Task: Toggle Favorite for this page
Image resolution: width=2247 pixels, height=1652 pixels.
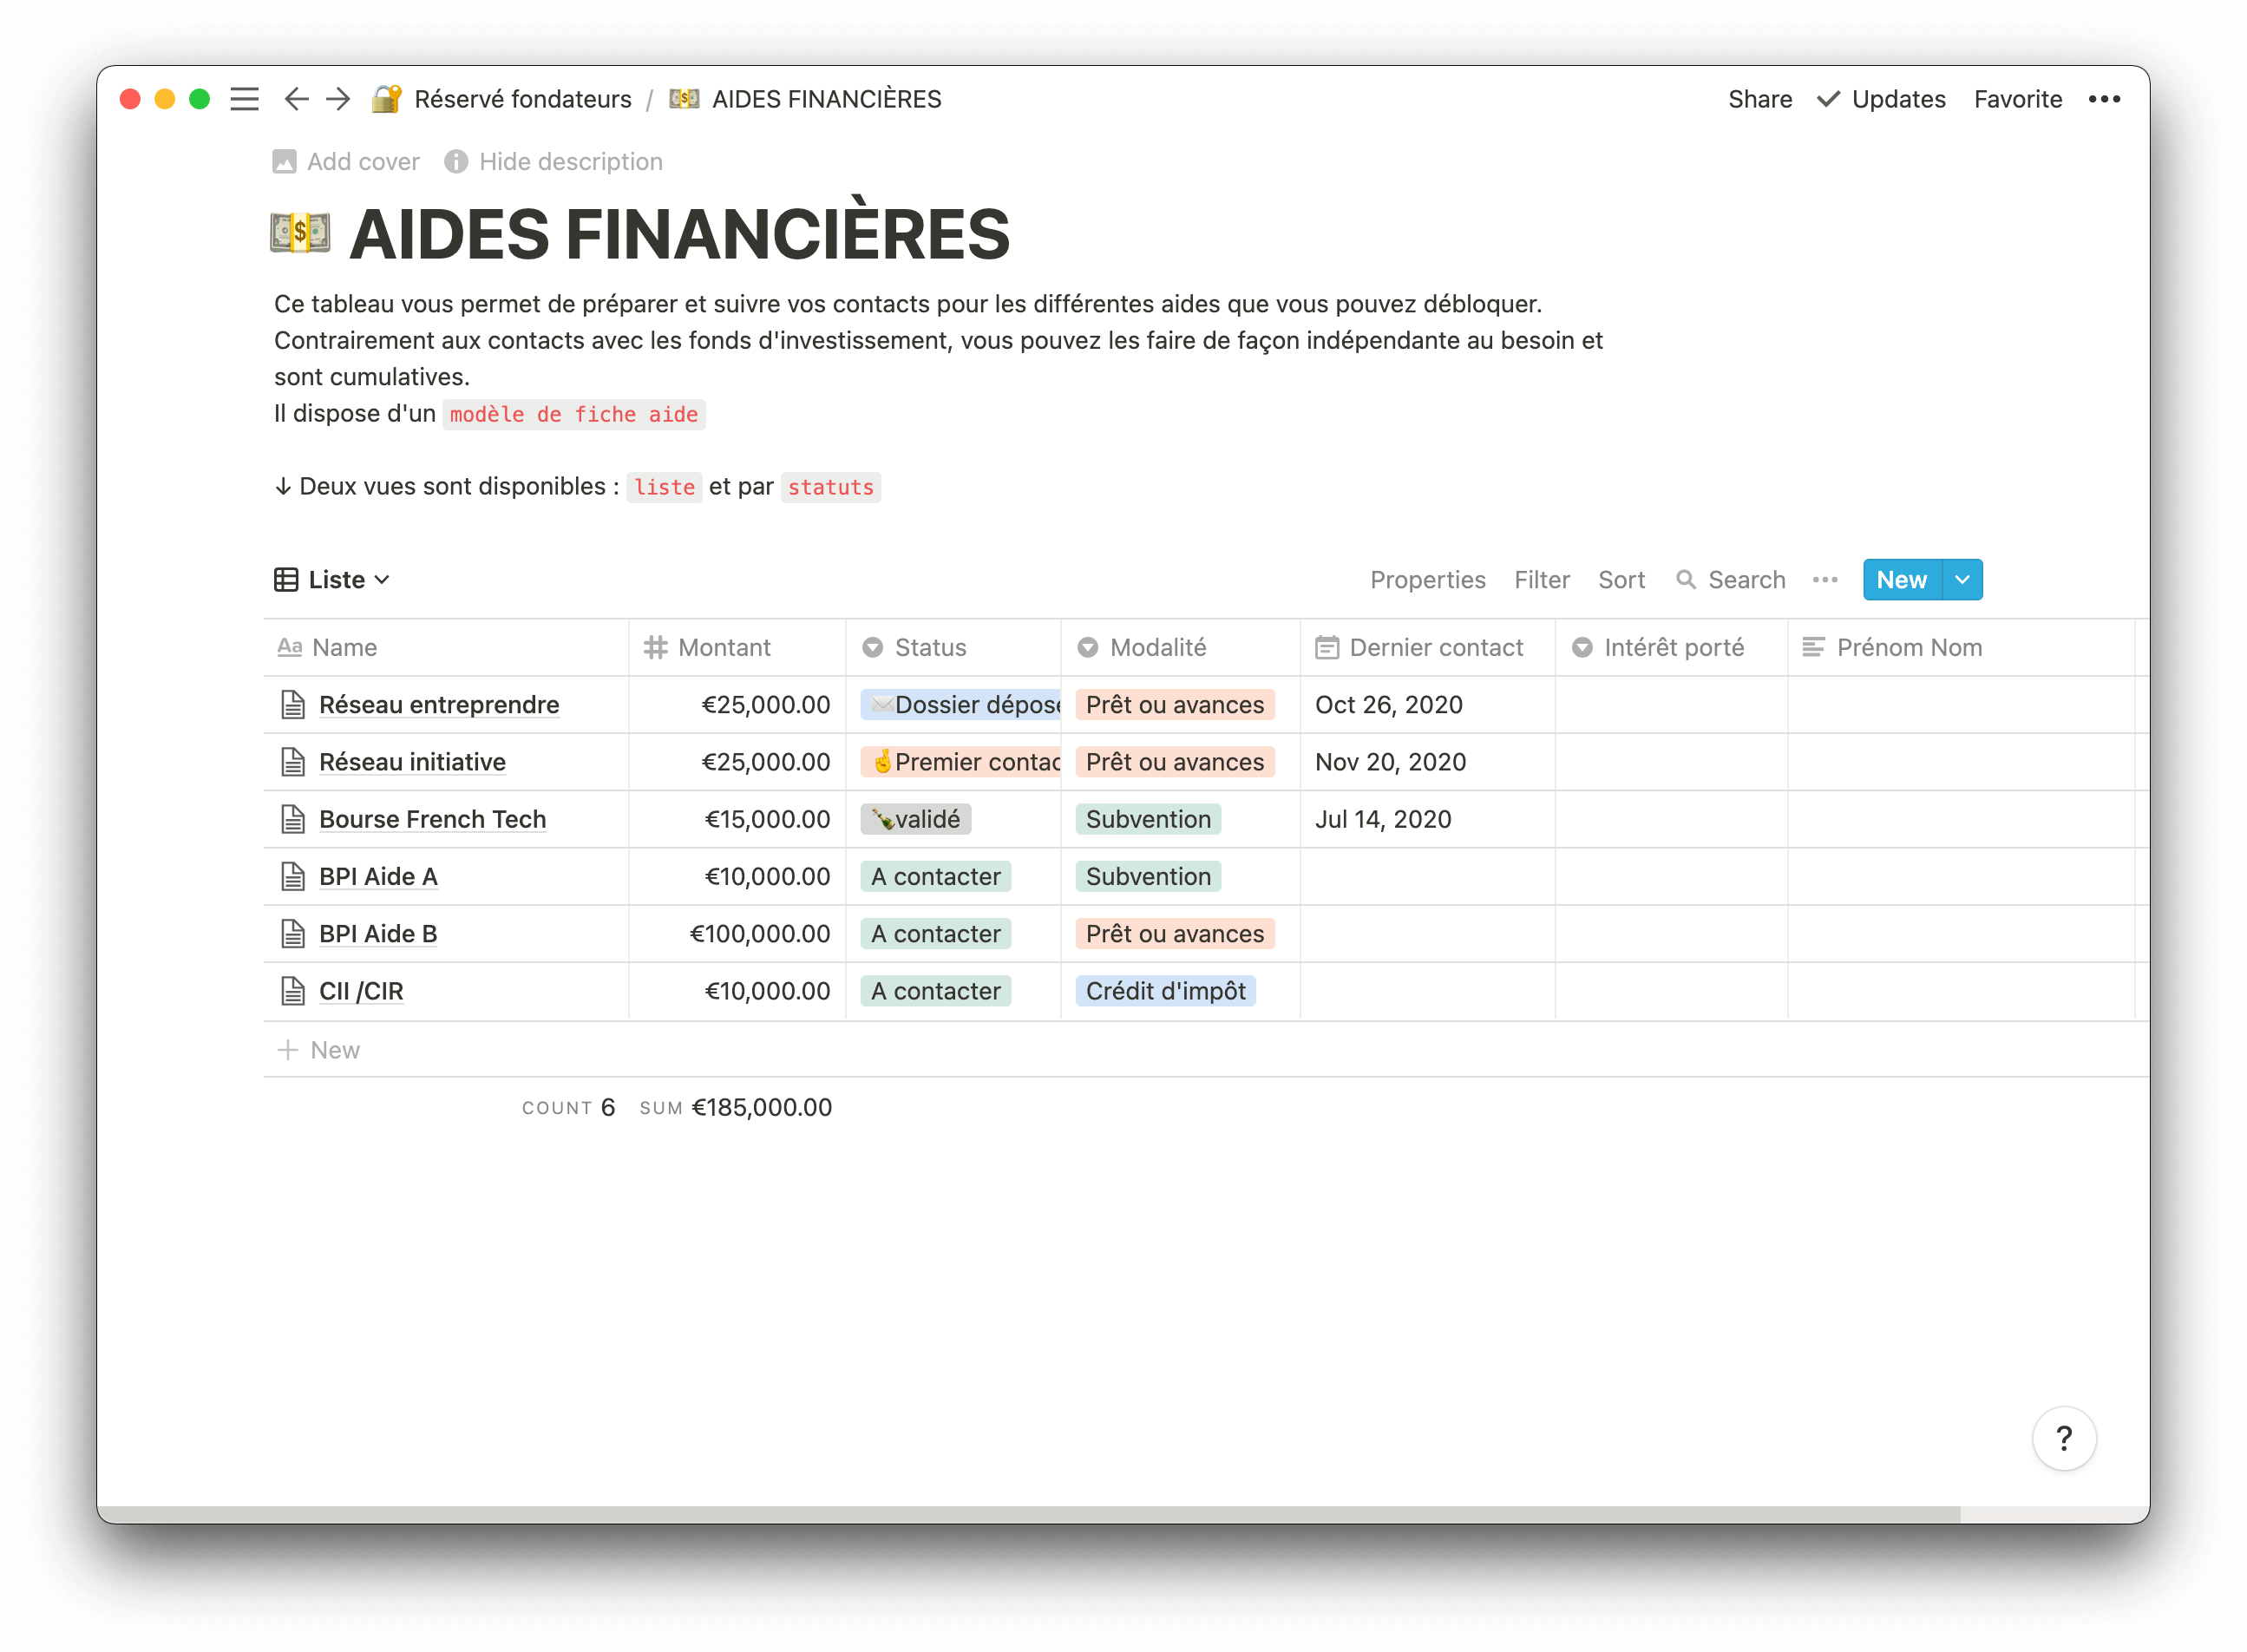Action: pyautogui.click(x=2017, y=99)
